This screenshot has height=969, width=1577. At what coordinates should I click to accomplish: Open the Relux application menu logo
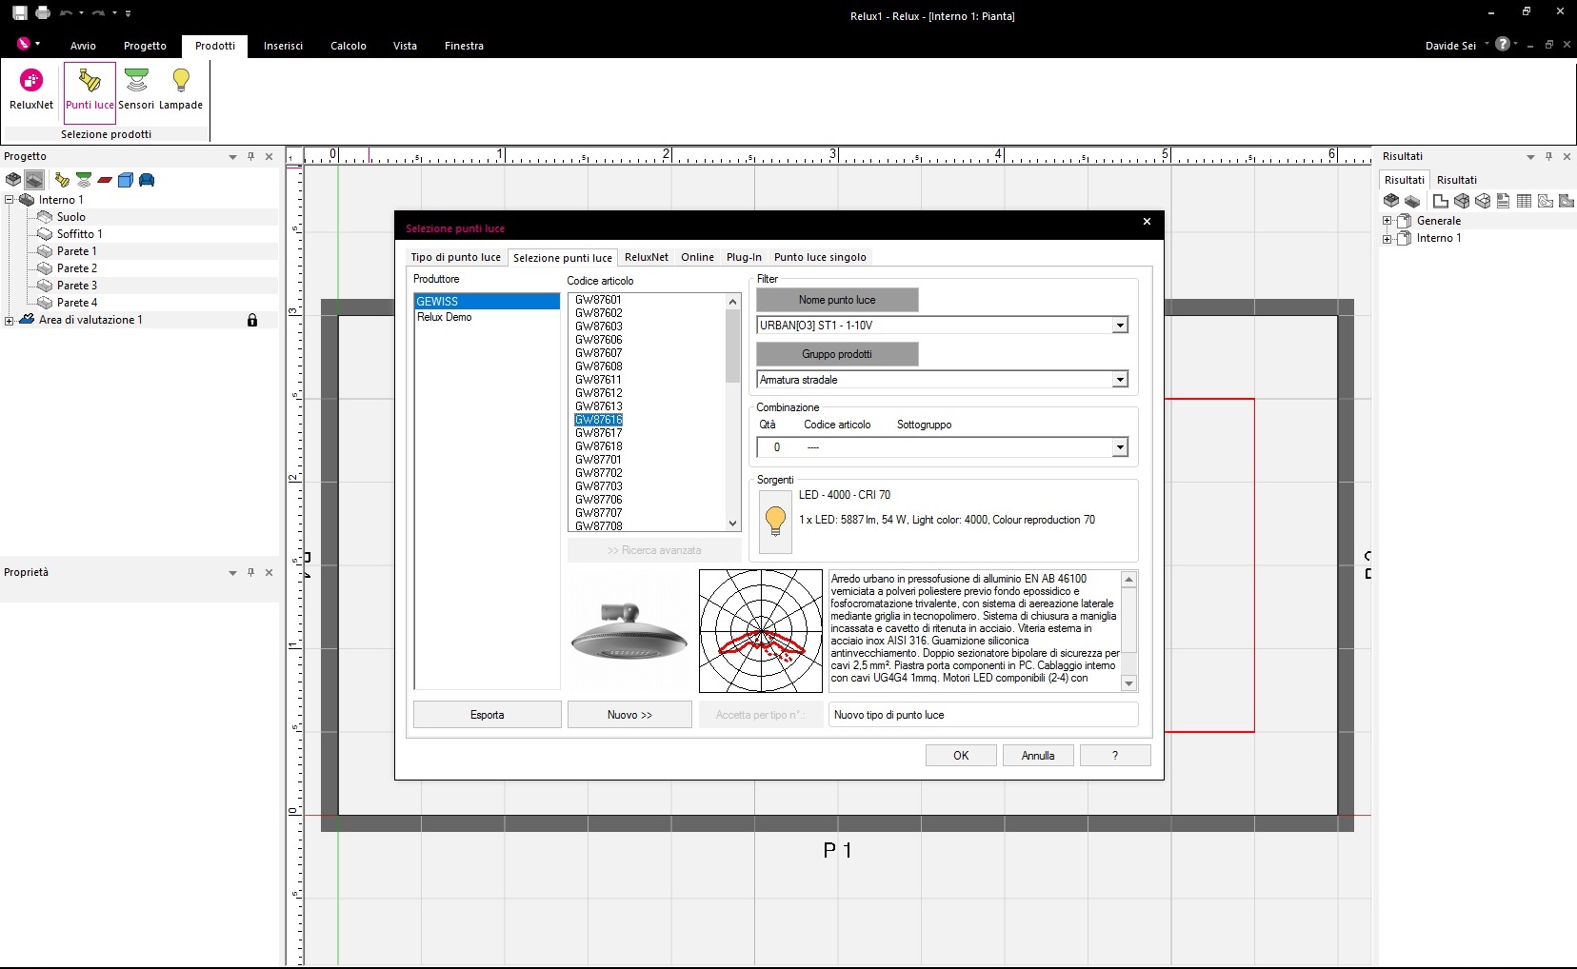[x=24, y=44]
